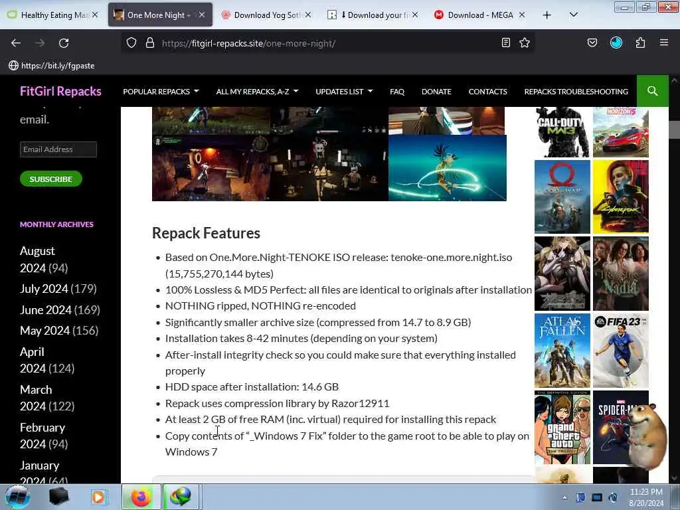Open the July 2024 archive
The height and width of the screenshot is (510, 680).
pyautogui.click(x=44, y=288)
